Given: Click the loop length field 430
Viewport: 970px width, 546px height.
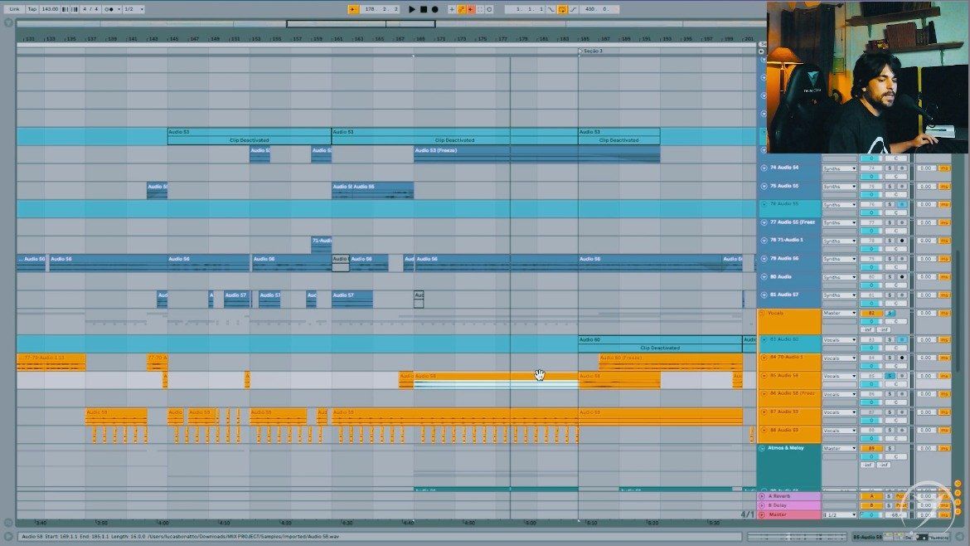Looking at the screenshot, I should click(599, 9).
